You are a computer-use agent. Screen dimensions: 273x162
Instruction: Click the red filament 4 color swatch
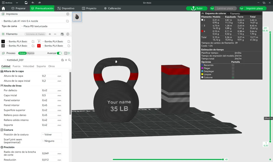tap(39, 46)
